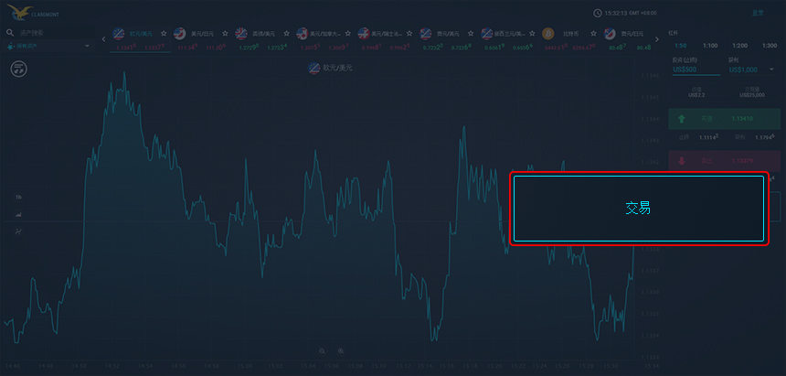The height and width of the screenshot is (376, 786).
Task: Open the chart type icon on left
Action: (18, 214)
